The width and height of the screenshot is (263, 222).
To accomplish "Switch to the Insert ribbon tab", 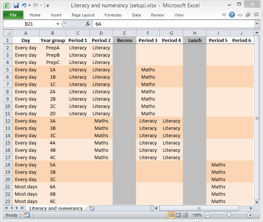I will 56,15.
